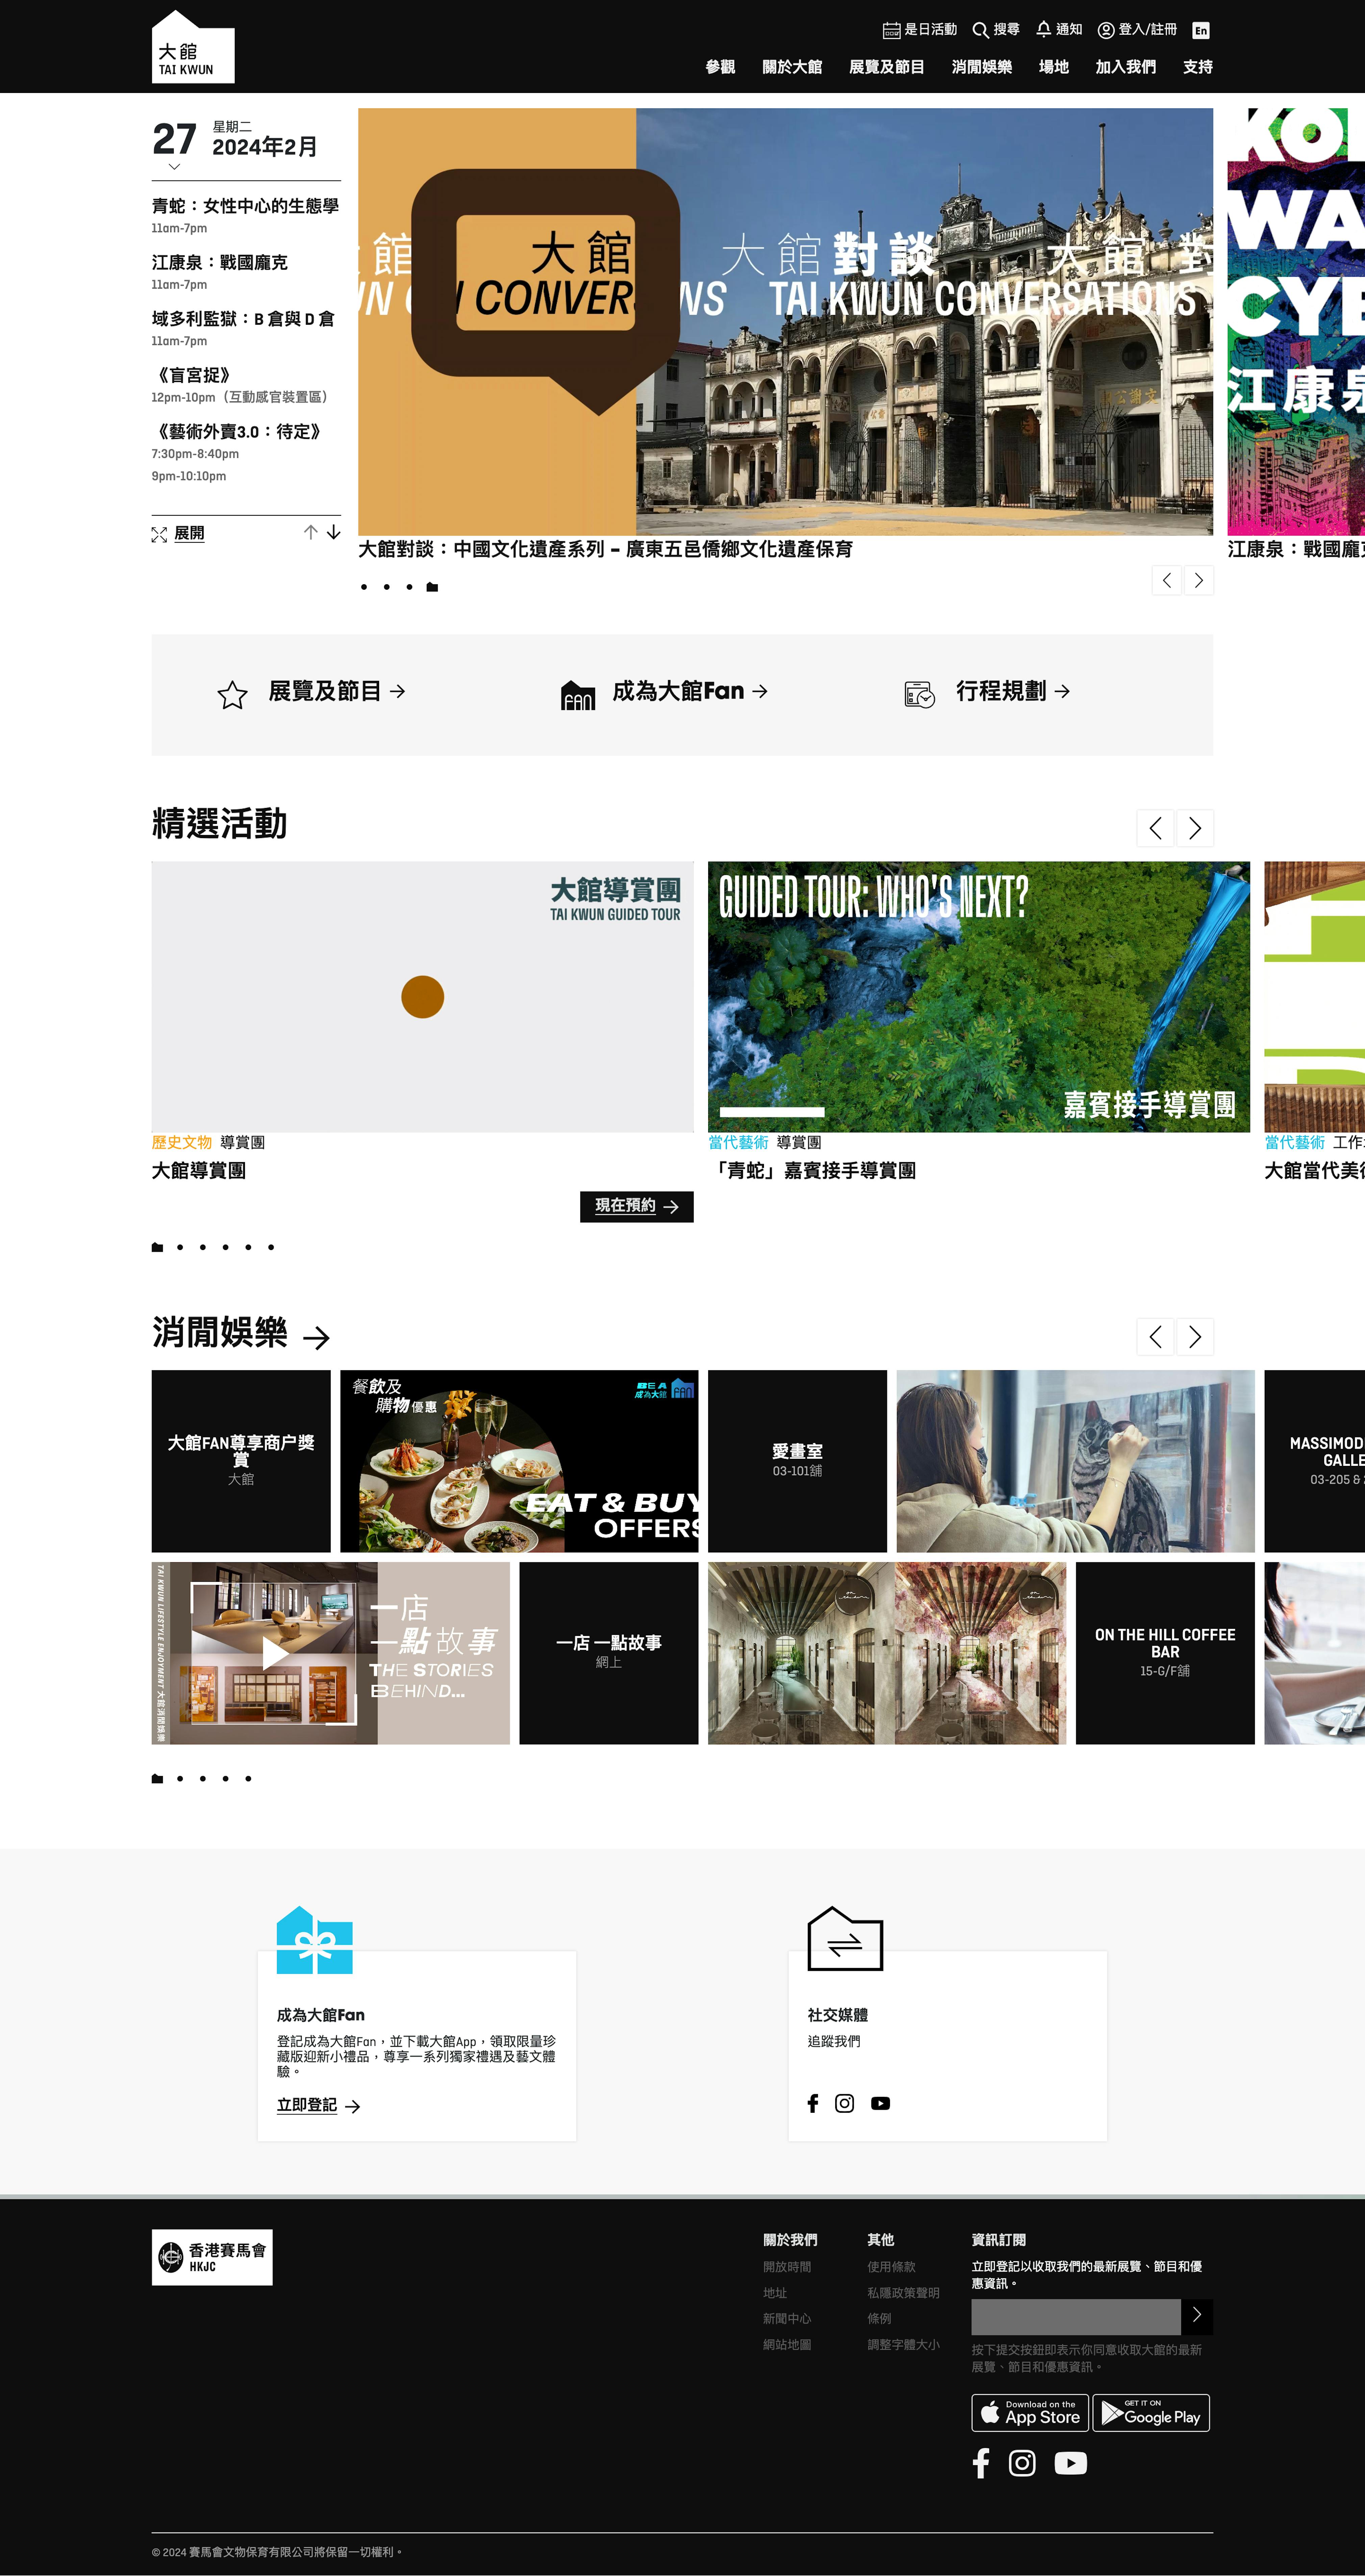Image resolution: width=1365 pixels, height=2576 pixels.
Task: Select third 消閒娛樂 pagination dot
Action: [203, 1778]
